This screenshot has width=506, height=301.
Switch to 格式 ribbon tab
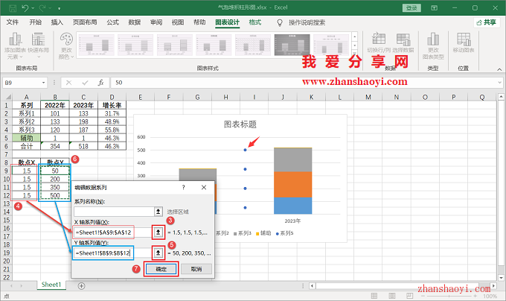pyautogui.click(x=255, y=22)
